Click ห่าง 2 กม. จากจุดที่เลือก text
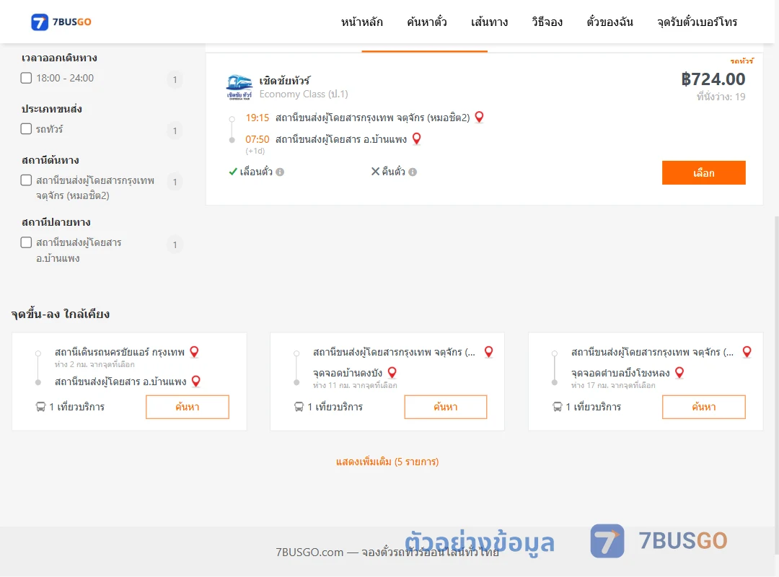 point(94,364)
